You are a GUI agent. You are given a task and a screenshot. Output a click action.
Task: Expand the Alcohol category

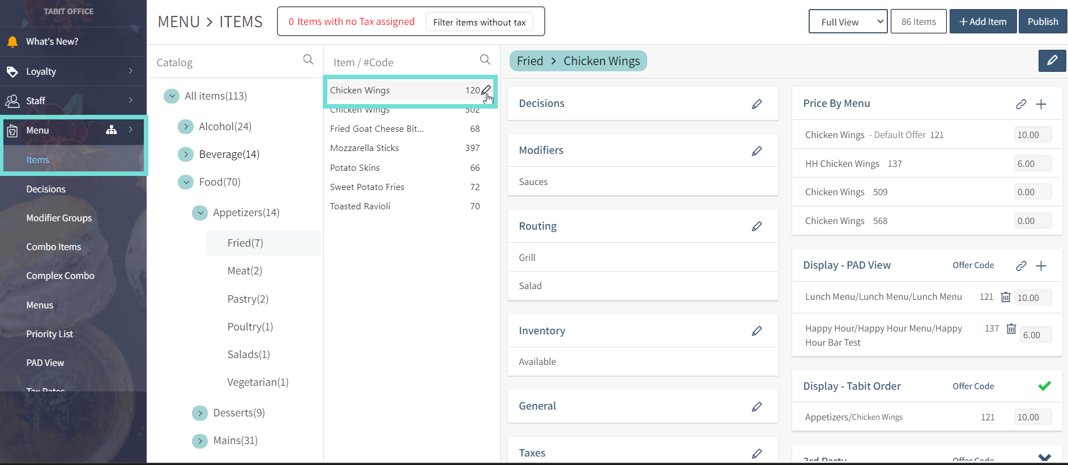tap(186, 127)
